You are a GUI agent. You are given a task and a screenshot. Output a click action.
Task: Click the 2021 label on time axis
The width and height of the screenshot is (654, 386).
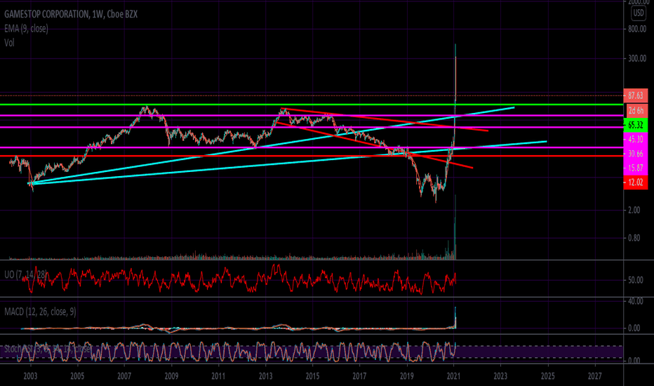(x=453, y=376)
